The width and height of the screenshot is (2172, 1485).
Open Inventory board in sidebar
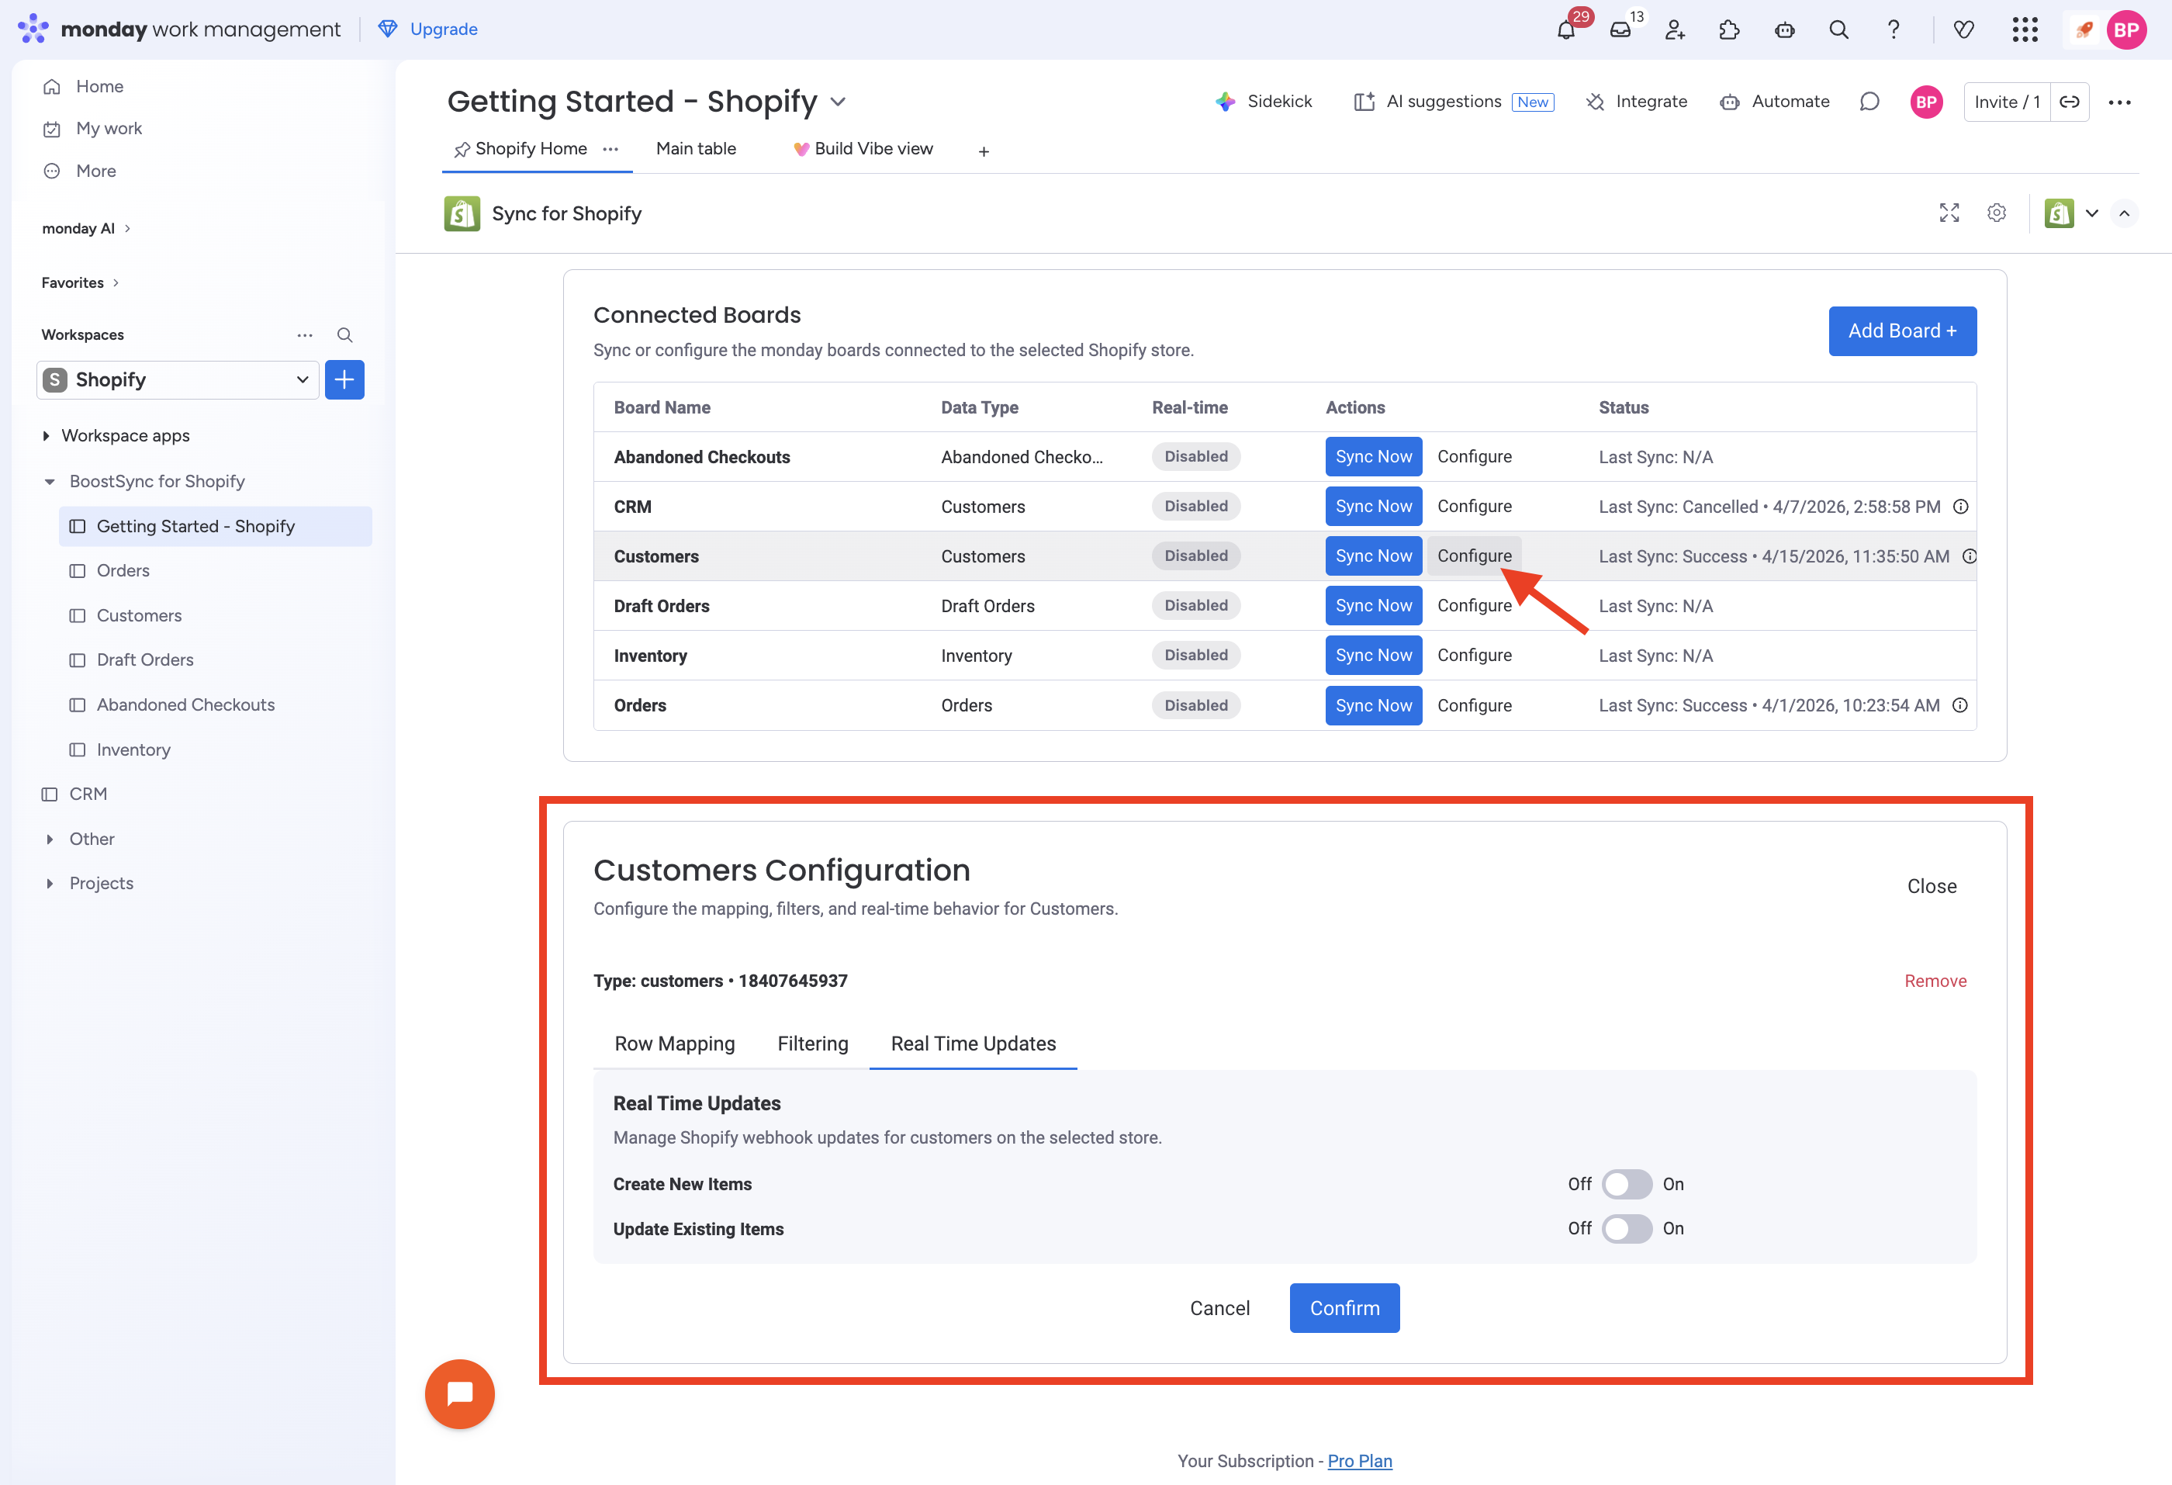133,750
